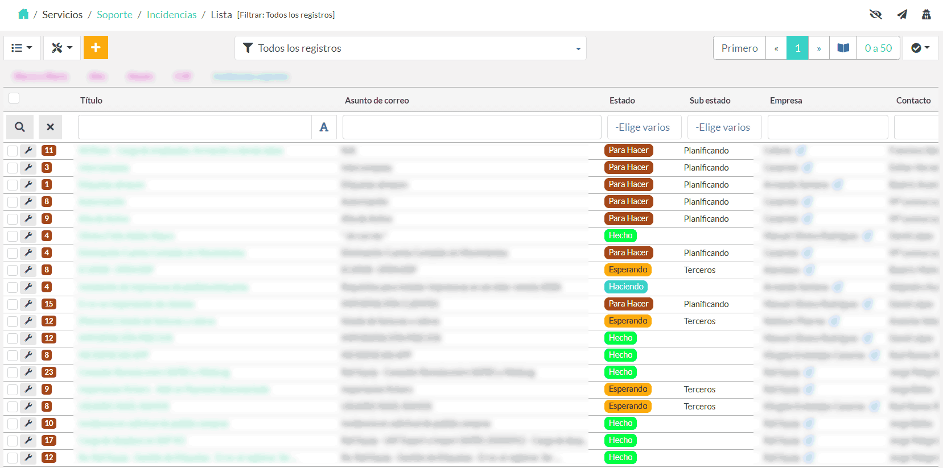This screenshot has height=468, width=943.
Task: Click the Primero pagination button
Action: (x=739, y=48)
